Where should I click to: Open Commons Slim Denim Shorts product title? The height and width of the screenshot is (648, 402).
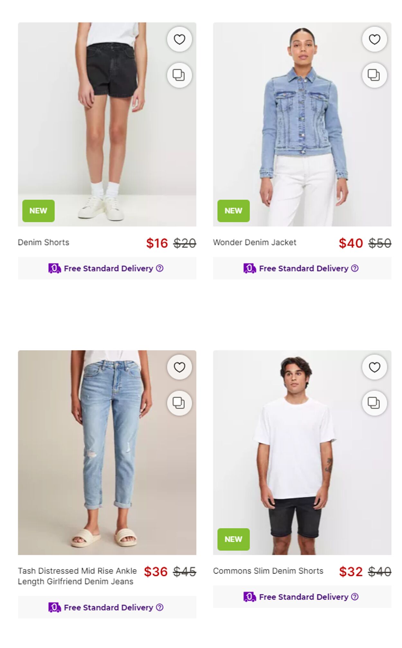pyautogui.click(x=268, y=571)
